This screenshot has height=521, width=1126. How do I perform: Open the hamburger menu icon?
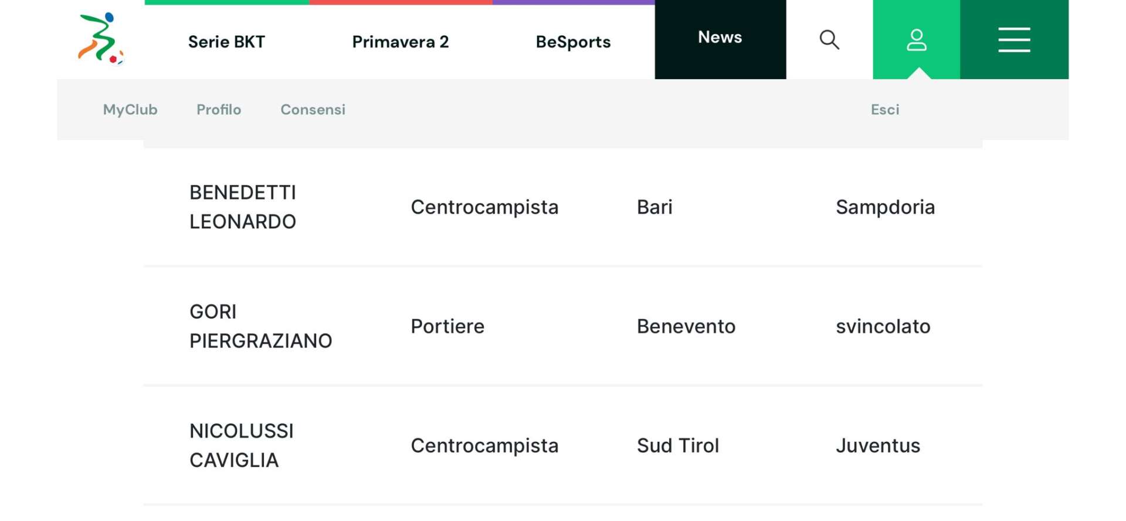(1014, 40)
